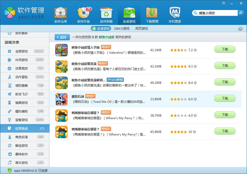Switch to the 3366小游戏 tab
The image size is (247, 174).
[122, 29]
